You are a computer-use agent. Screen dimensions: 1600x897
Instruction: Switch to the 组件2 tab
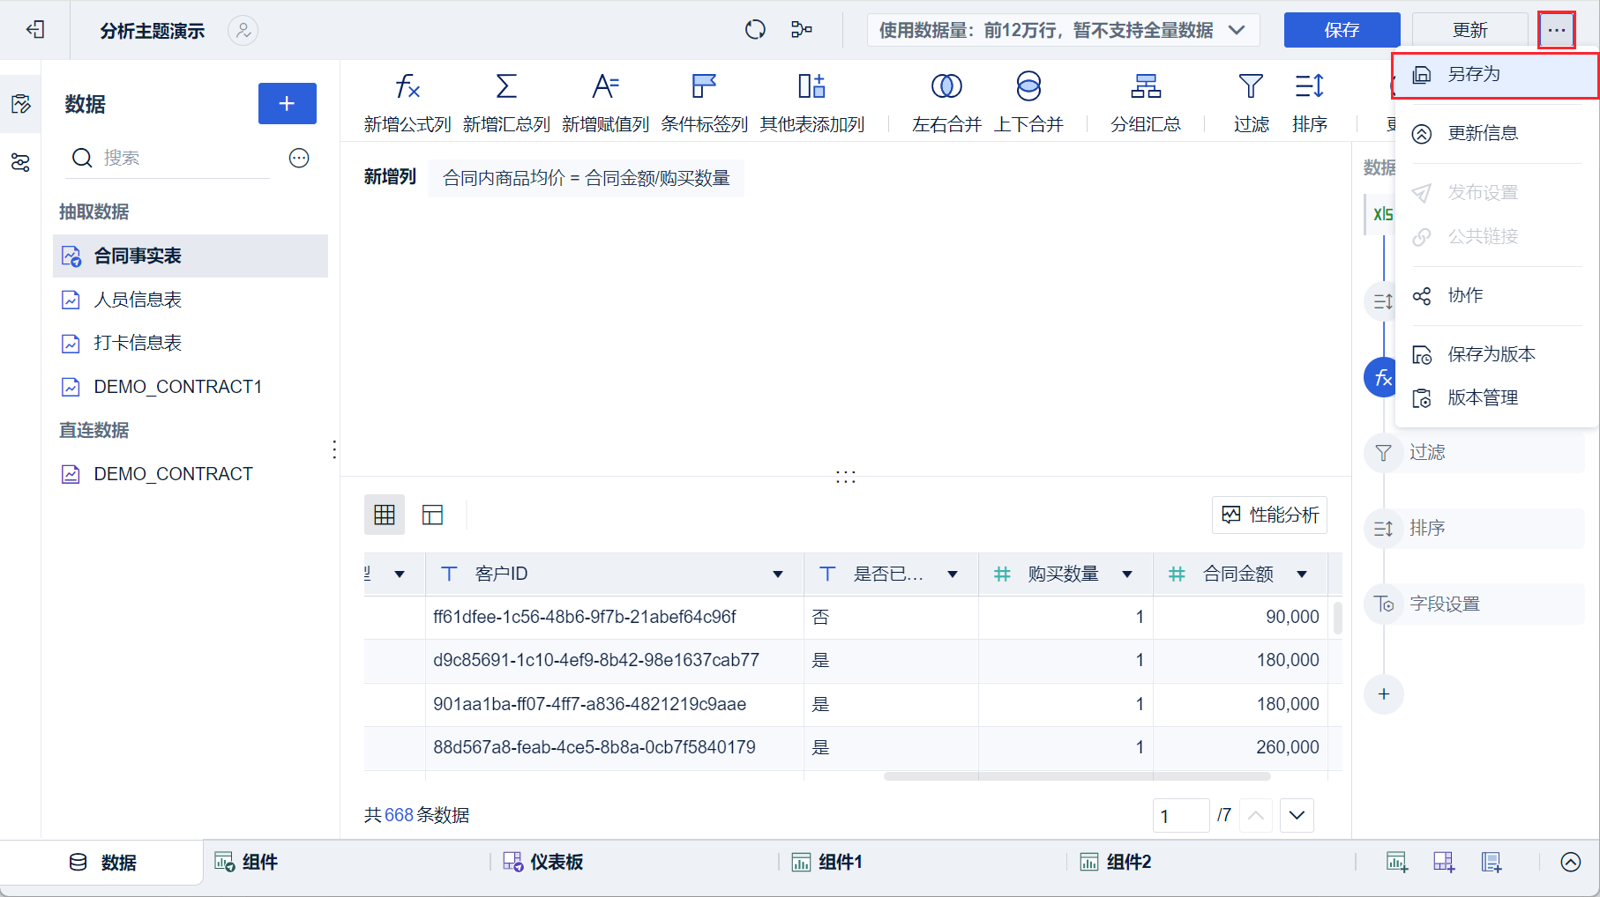tap(1116, 863)
